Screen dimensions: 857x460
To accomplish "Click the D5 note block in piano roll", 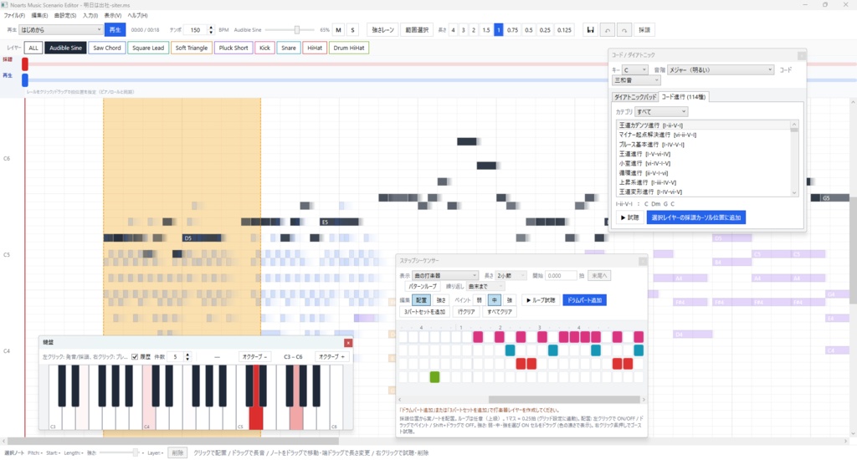I will tap(203, 238).
